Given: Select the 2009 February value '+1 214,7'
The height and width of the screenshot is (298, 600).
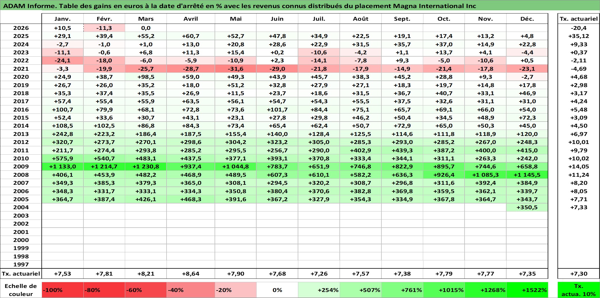Looking at the screenshot, I should tap(104, 166).
